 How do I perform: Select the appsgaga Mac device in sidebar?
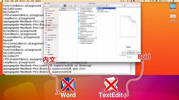coord(51,35)
